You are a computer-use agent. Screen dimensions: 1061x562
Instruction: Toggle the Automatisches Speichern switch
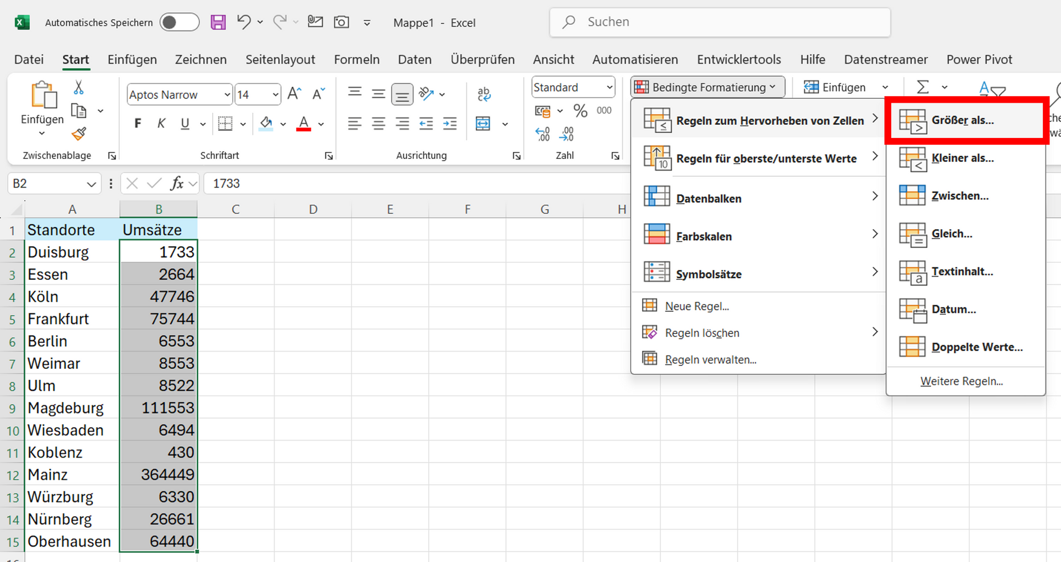point(180,22)
